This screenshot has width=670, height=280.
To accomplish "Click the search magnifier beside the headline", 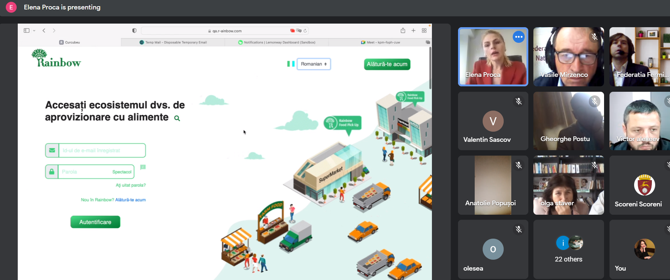I will coord(177,118).
